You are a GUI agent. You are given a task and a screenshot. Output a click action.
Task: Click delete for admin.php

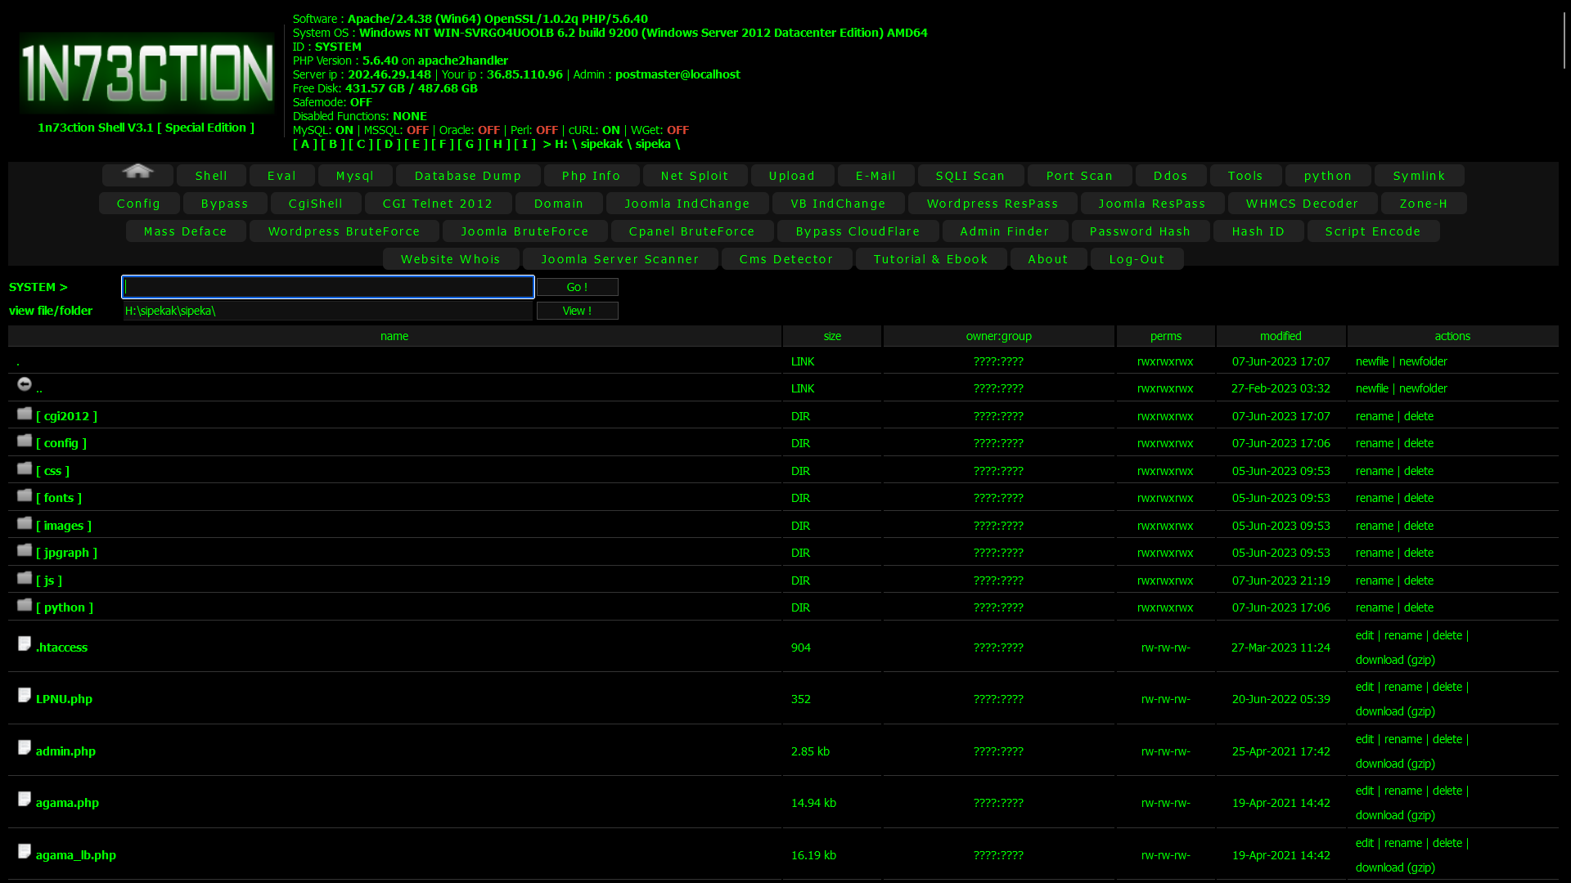pyautogui.click(x=1447, y=739)
